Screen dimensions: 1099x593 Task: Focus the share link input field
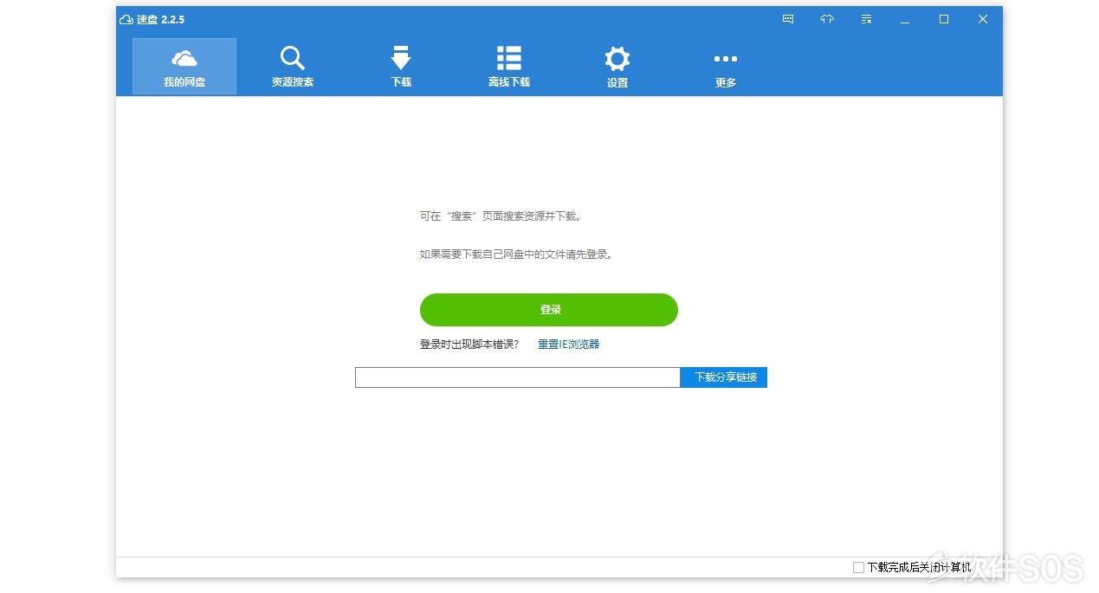pyautogui.click(x=518, y=377)
